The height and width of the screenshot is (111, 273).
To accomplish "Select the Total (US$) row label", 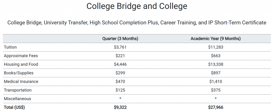I will (x=14, y=107).
